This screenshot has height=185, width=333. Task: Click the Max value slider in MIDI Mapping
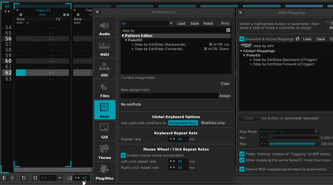coord(294,144)
